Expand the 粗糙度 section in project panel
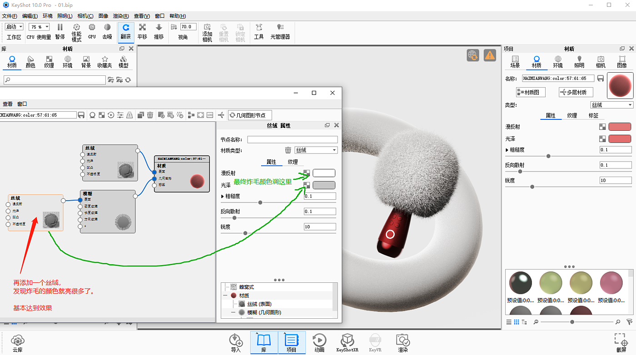The width and height of the screenshot is (636, 355). (x=507, y=150)
